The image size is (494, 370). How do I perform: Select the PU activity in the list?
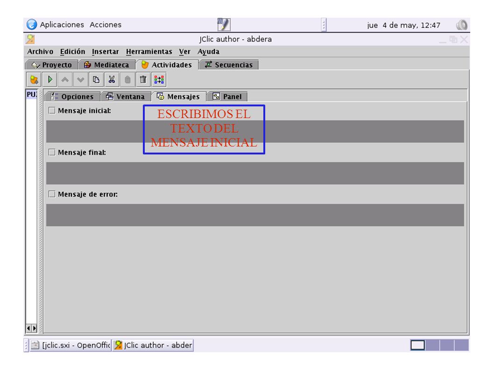click(31, 94)
